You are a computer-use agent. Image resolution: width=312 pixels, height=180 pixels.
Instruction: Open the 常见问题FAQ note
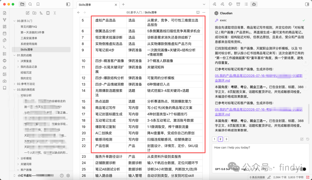29,27
